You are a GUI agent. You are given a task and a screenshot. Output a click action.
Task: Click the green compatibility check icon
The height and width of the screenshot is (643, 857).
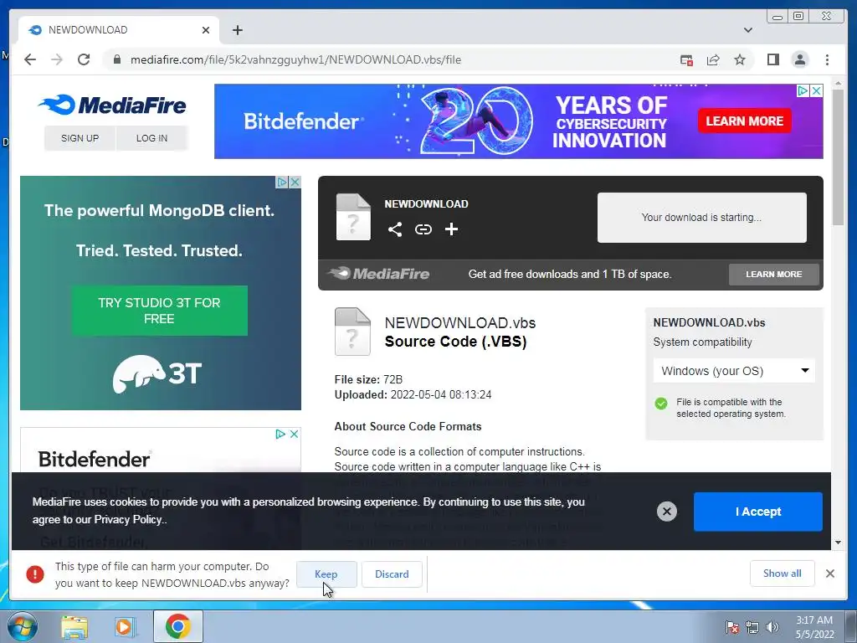click(x=661, y=404)
